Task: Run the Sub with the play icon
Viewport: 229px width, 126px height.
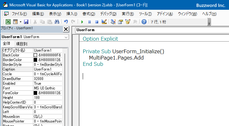Action: click(x=82, y=22)
